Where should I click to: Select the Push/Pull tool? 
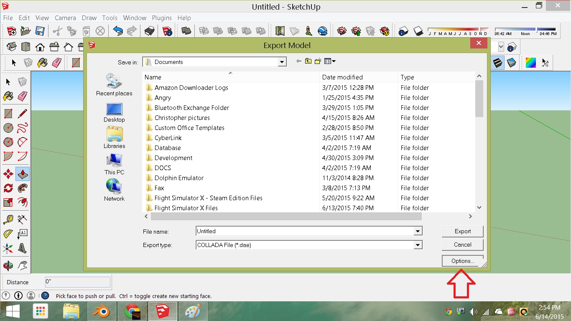point(23,174)
